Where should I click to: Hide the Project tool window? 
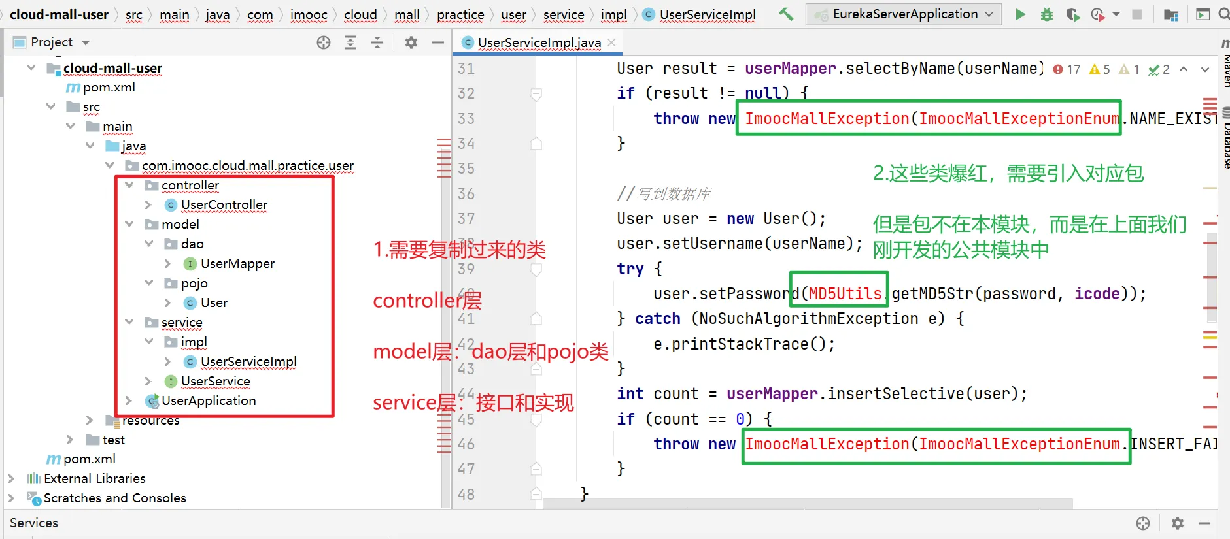(438, 42)
